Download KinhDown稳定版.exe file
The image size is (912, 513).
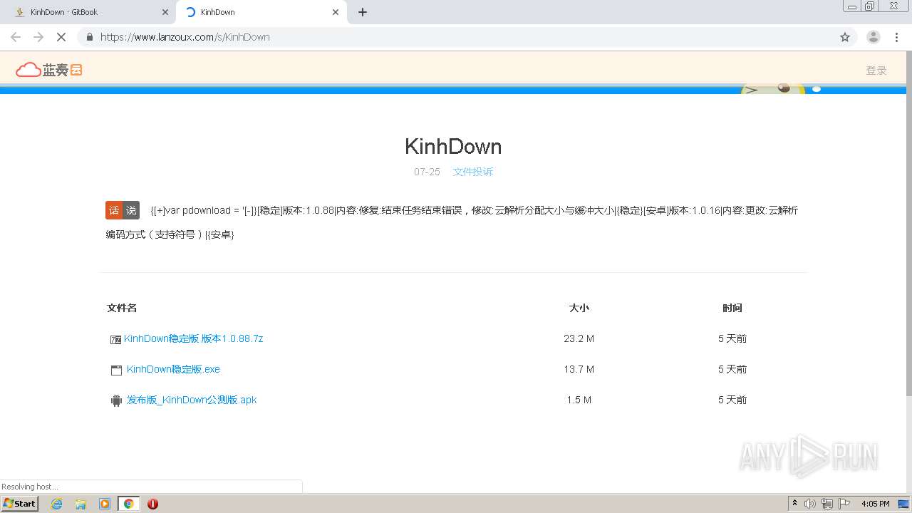173,369
